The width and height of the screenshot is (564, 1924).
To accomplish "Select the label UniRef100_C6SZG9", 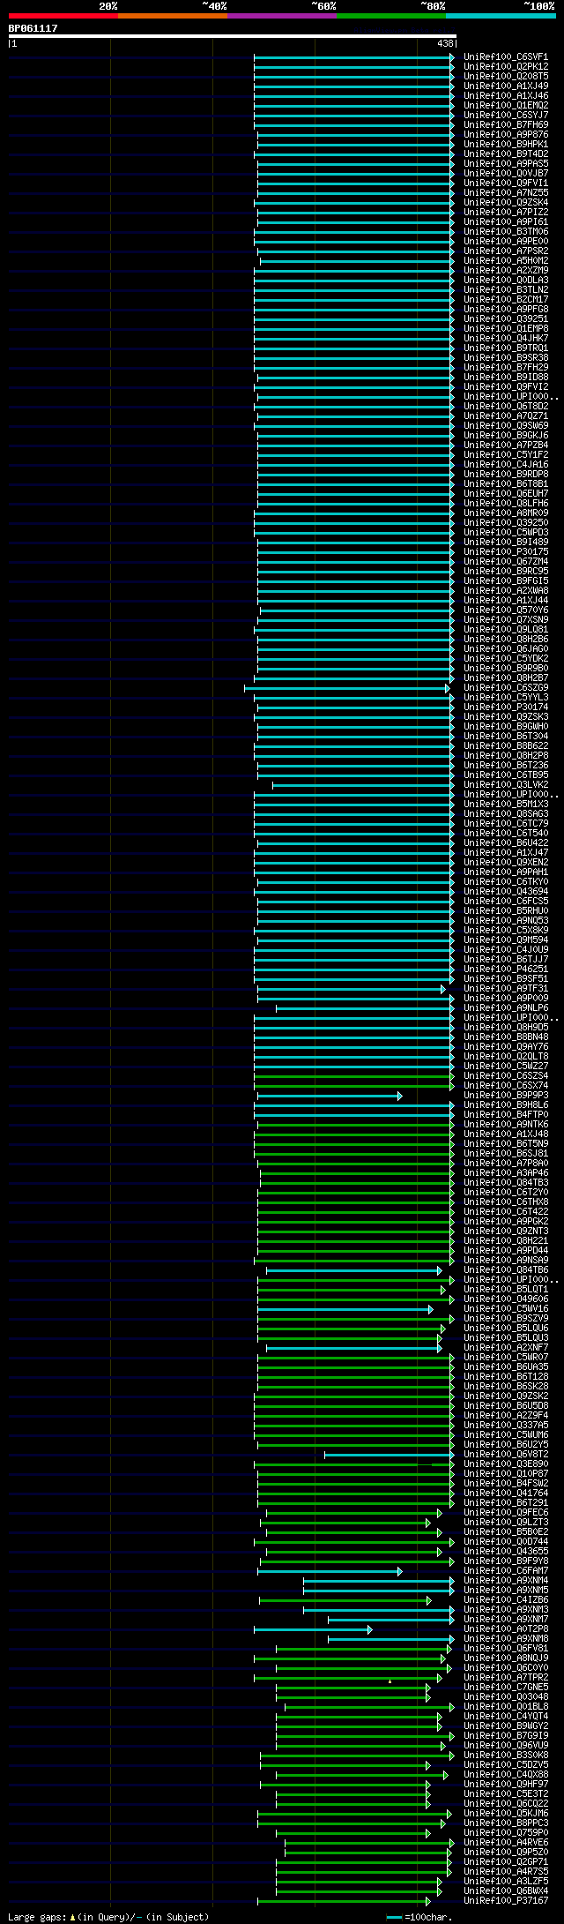I will click(506, 688).
